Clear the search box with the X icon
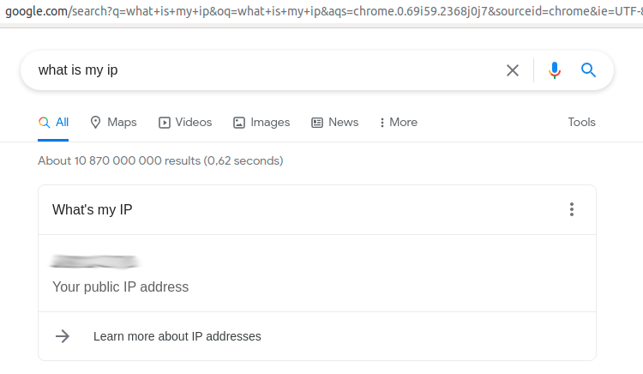This screenshot has width=643, height=374. pos(513,70)
